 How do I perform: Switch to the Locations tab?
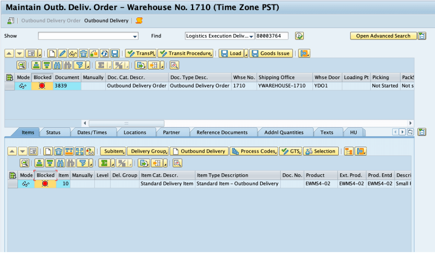135,132
